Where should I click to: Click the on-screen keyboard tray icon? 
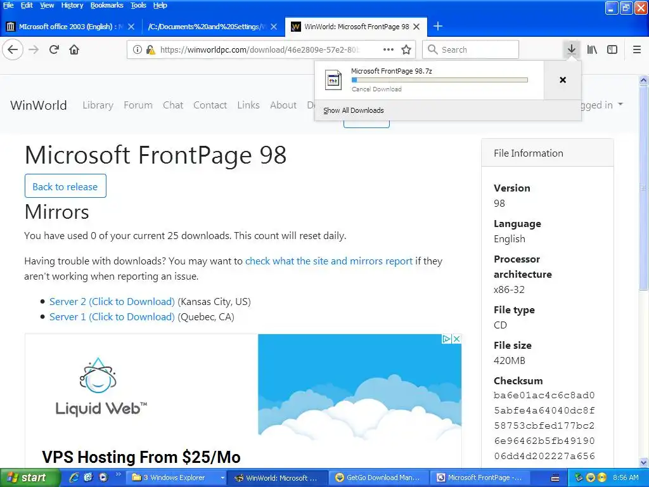pos(555,478)
